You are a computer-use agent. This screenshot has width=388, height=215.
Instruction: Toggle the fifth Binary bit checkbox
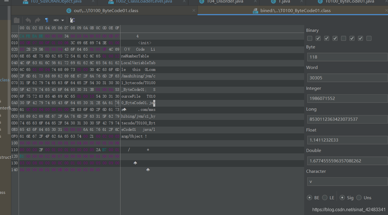click(343, 38)
